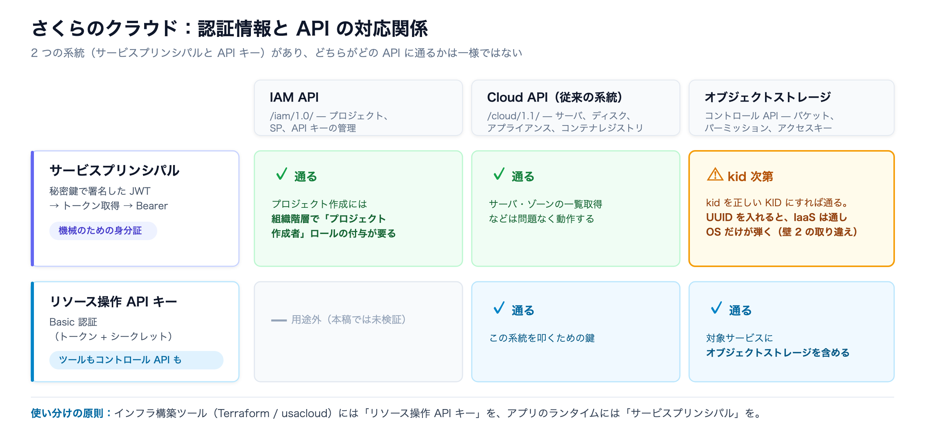Click the 'kid 次第' warning label
Screen dimensions: 925x431
750,177
